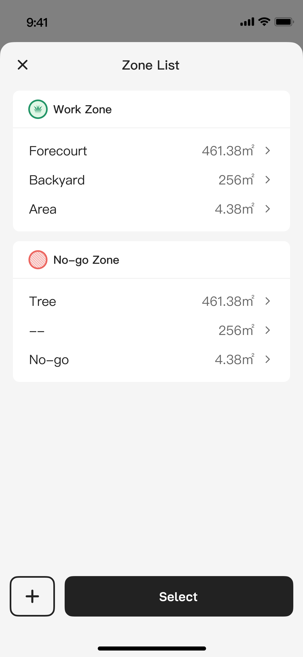303x657 pixels.
Task: Tap the Tree no-go zone name
Action: click(x=43, y=301)
